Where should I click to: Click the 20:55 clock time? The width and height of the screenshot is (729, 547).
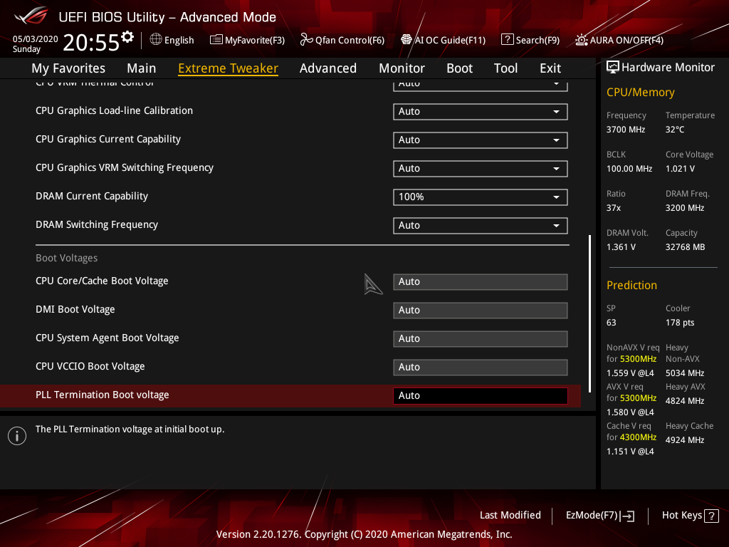tap(91, 43)
